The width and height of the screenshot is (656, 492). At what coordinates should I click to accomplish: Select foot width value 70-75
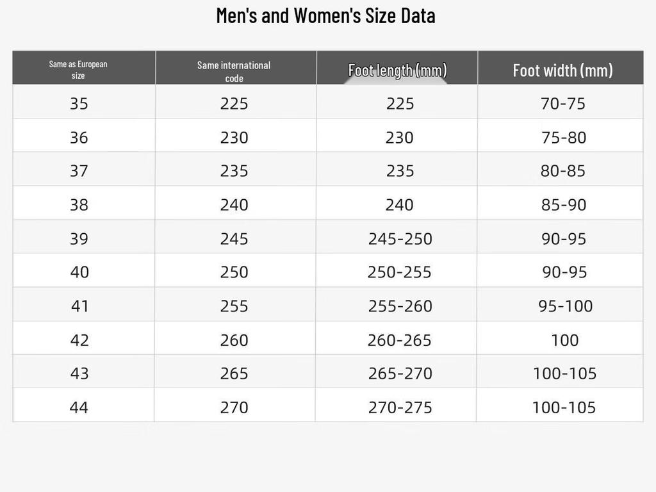click(562, 103)
